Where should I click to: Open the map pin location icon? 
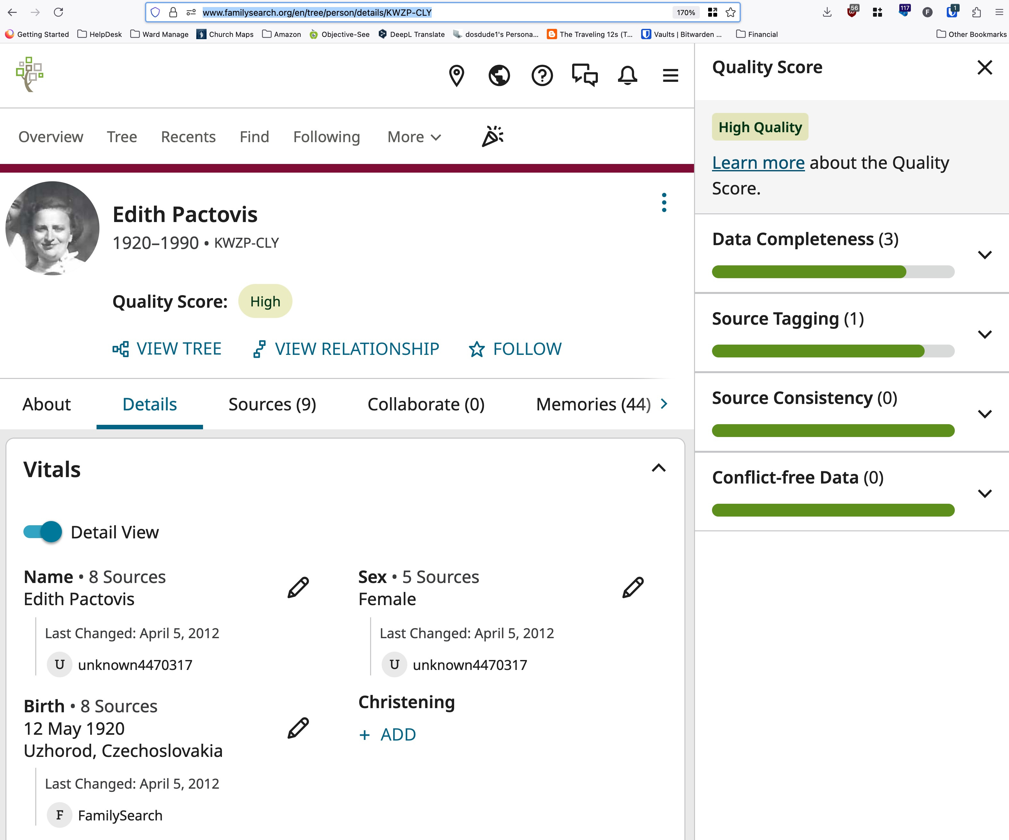coord(456,75)
